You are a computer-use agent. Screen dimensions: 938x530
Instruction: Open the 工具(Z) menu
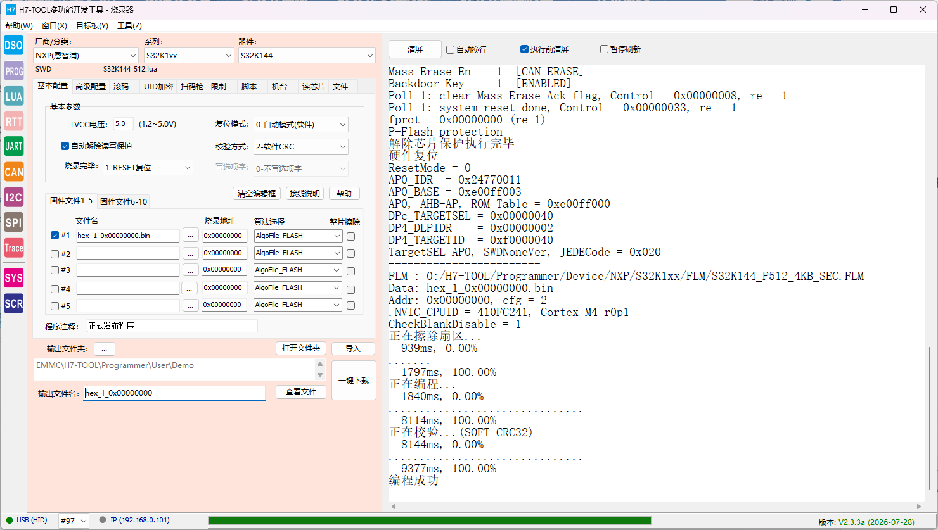[x=129, y=26]
